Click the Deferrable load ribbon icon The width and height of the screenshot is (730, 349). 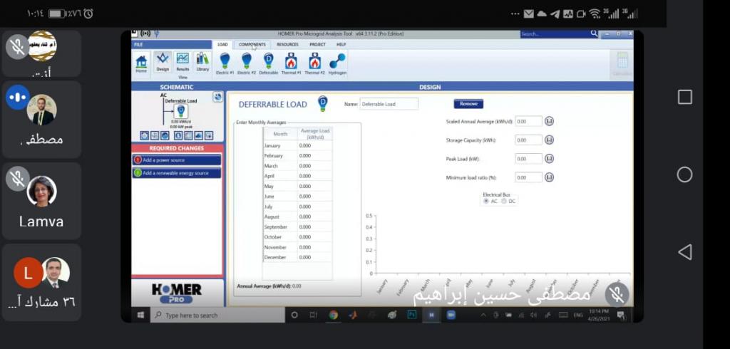(x=269, y=61)
